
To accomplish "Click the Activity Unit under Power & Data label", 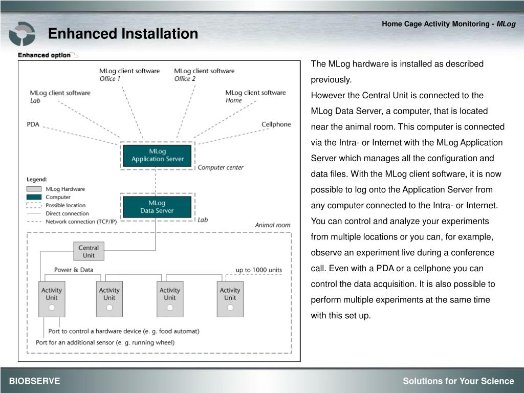I will (x=52, y=299).
